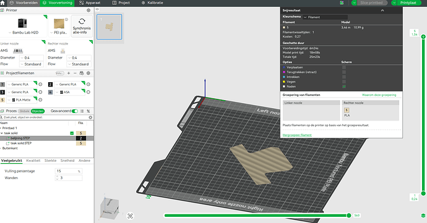Uncheck Naden display checkbox
Screen dimensions: 427x223
344,86
